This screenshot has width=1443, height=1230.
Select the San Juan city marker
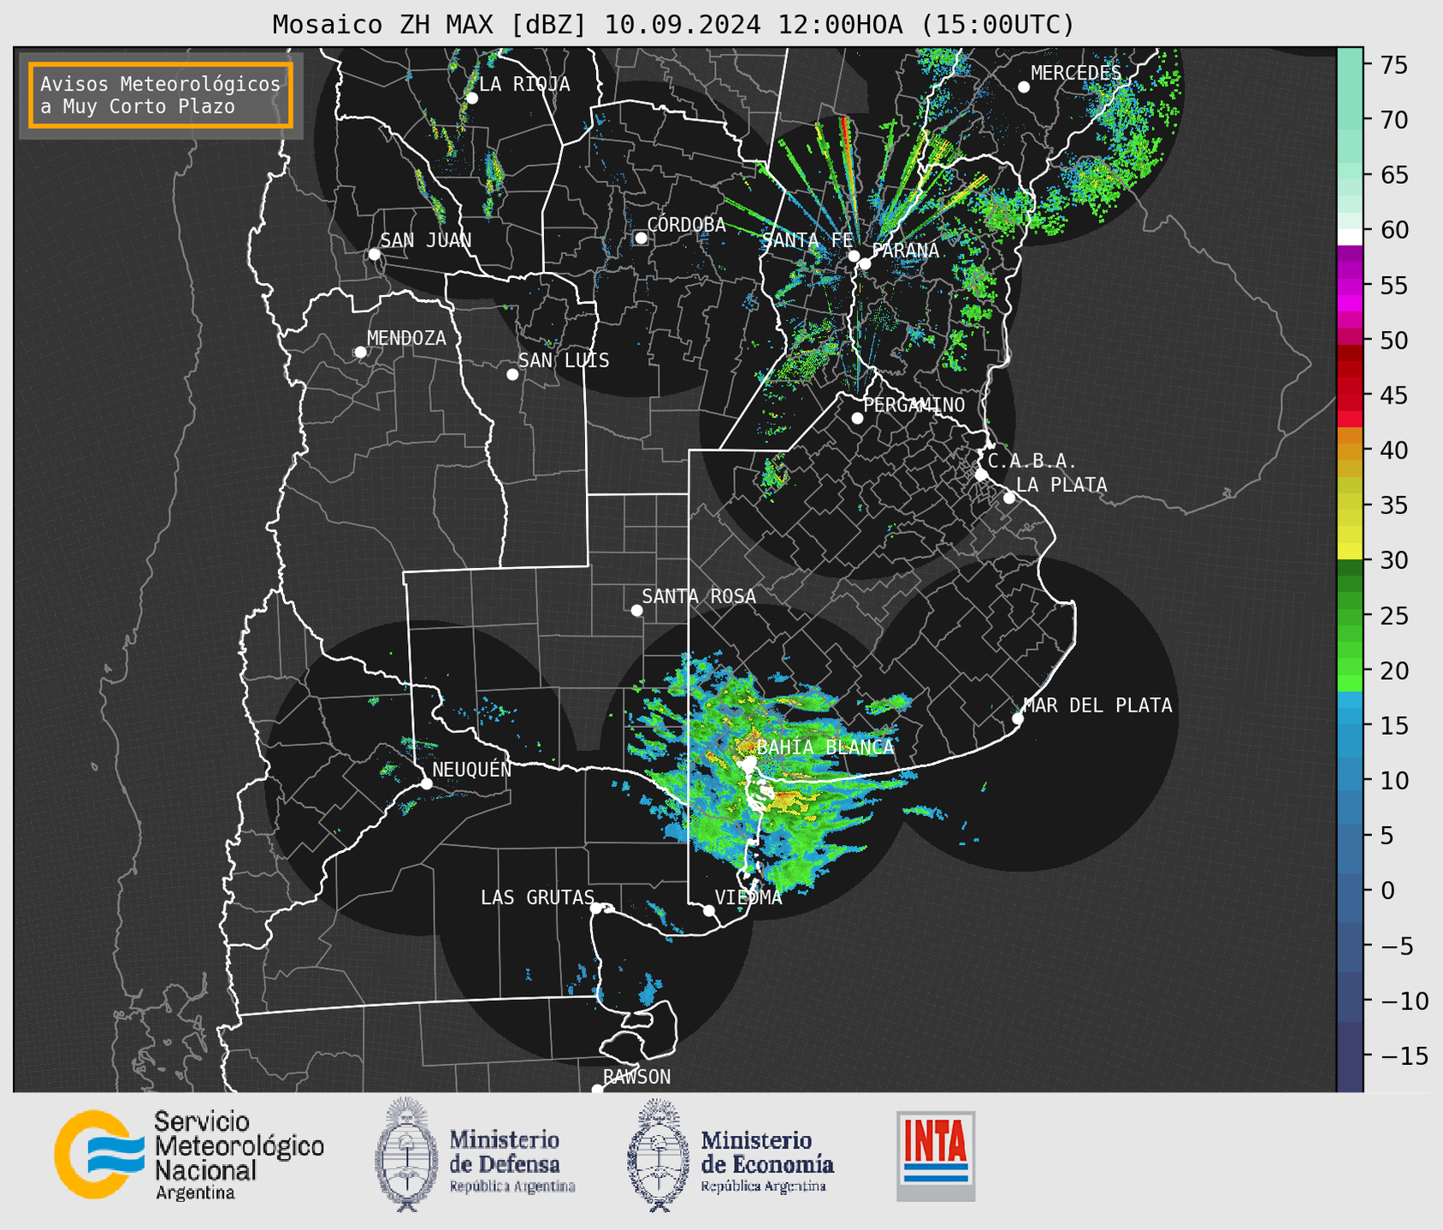(x=374, y=254)
